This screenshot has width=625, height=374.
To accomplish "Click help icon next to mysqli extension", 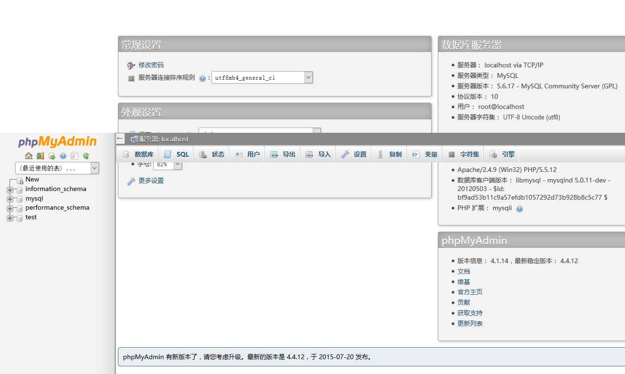I will pos(519,209).
